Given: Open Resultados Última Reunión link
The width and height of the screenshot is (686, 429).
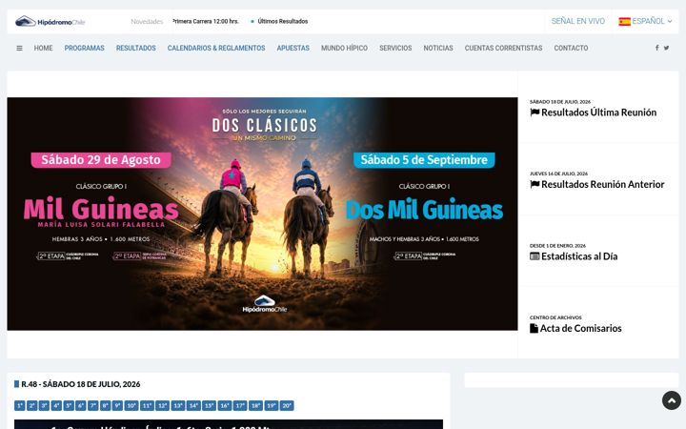Looking at the screenshot, I should point(598,112).
